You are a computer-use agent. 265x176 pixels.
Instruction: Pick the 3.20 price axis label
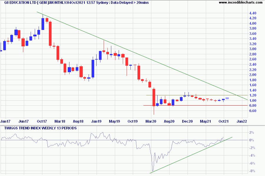tap(253, 44)
